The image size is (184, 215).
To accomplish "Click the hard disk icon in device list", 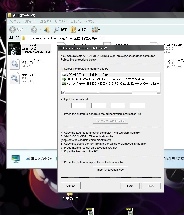I will 64,75.
